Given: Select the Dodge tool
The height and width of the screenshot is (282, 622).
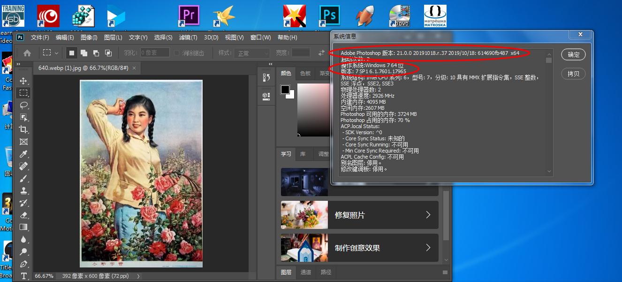Looking at the screenshot, I should click(x=23, y=252).
